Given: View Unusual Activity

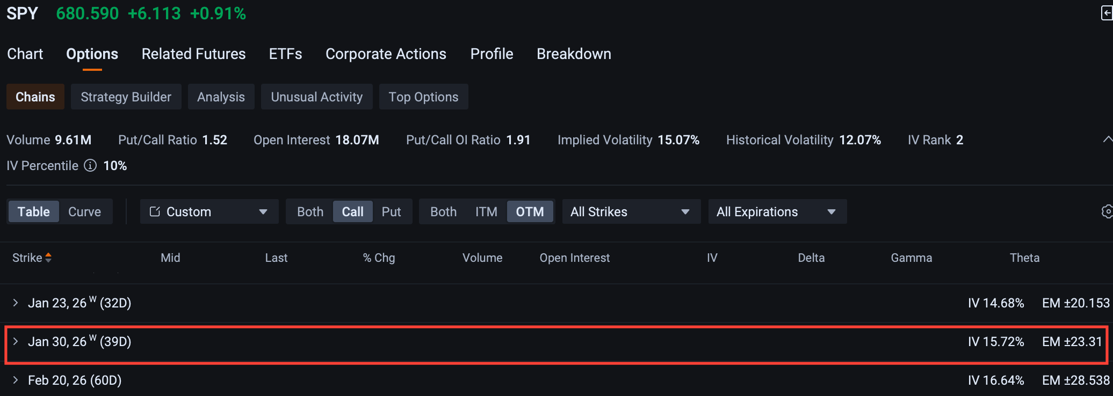Looking at the screenshot, I should click(x=317, y=97).
